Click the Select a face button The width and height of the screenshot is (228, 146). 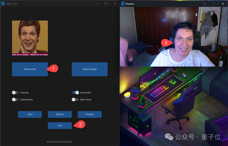coord(30,69)
